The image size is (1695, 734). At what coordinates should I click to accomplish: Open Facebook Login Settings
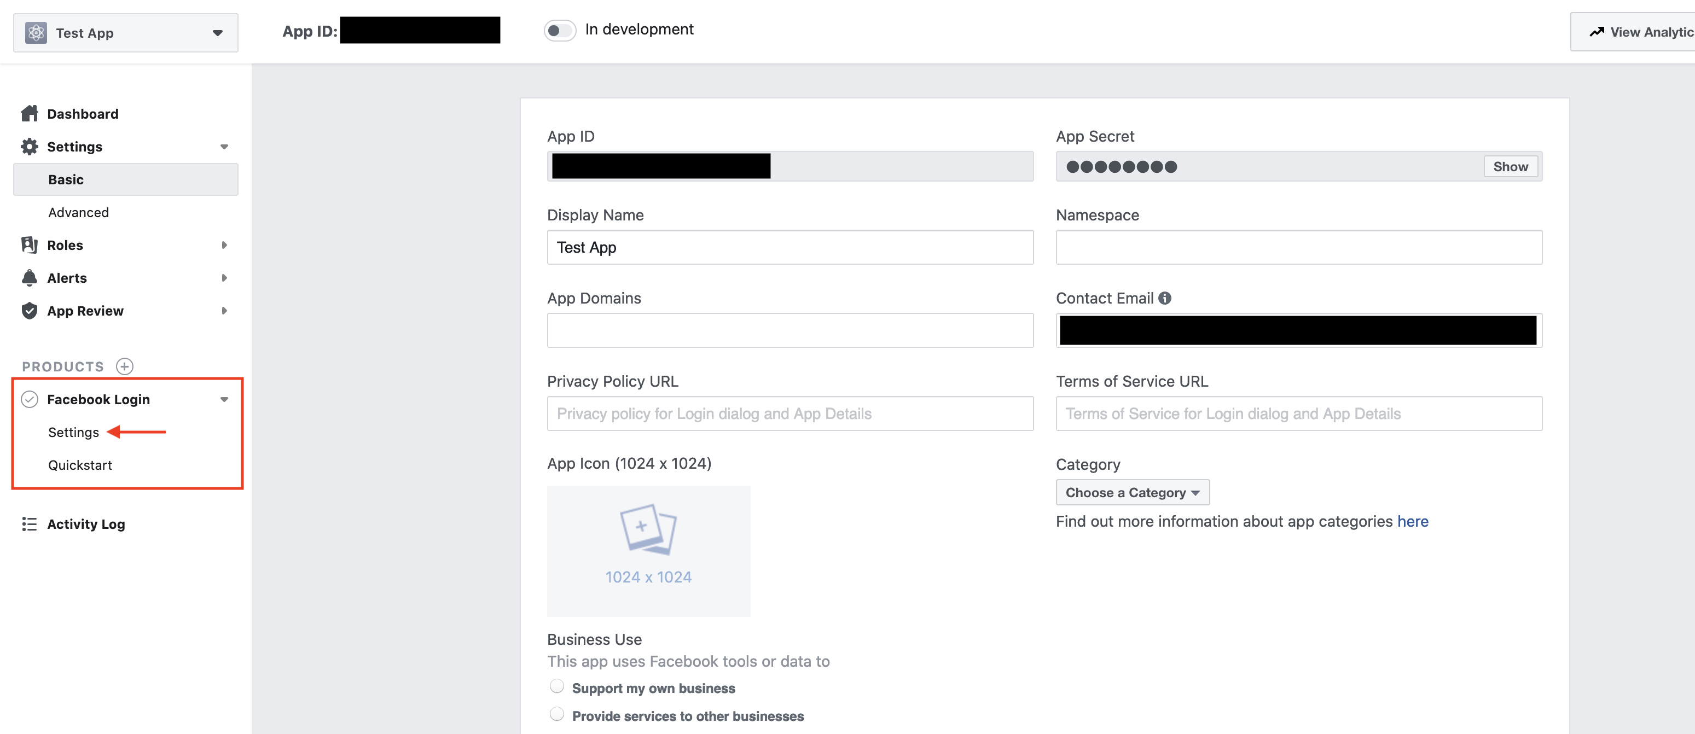(x=74, y=432)
